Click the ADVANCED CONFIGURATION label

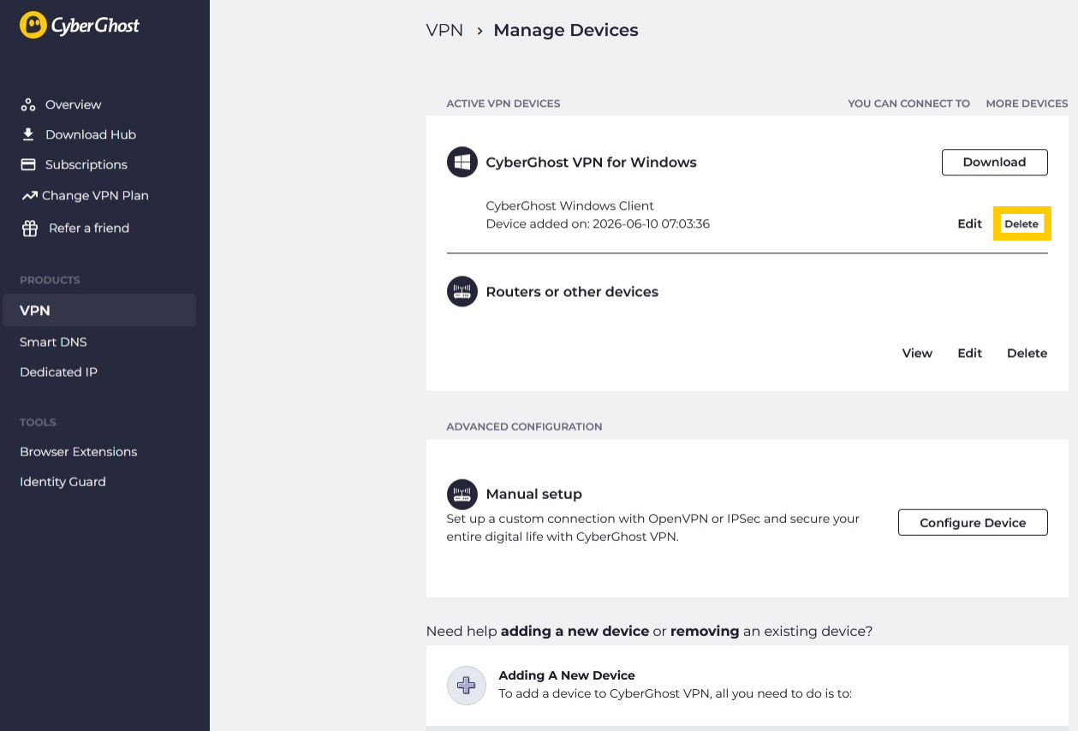point(524,426)
